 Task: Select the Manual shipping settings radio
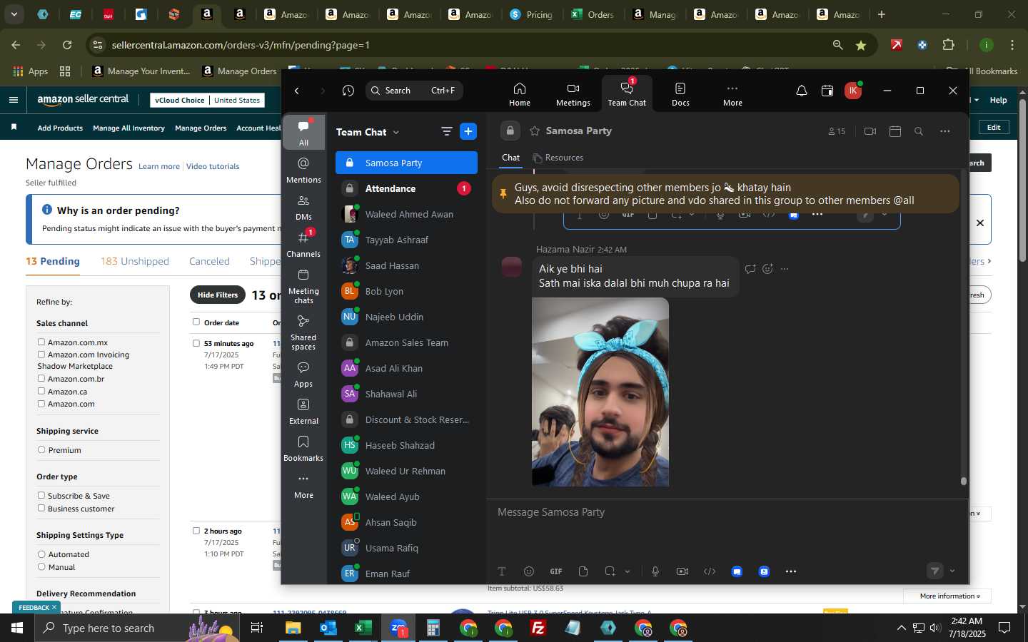41,567
